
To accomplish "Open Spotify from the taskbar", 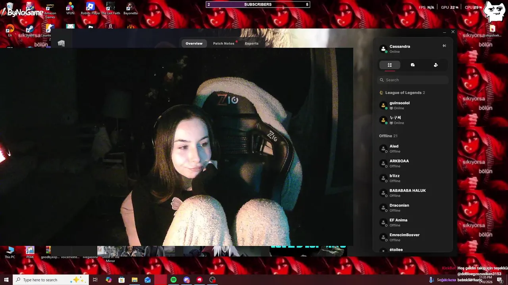I will [x=173, y=280].
